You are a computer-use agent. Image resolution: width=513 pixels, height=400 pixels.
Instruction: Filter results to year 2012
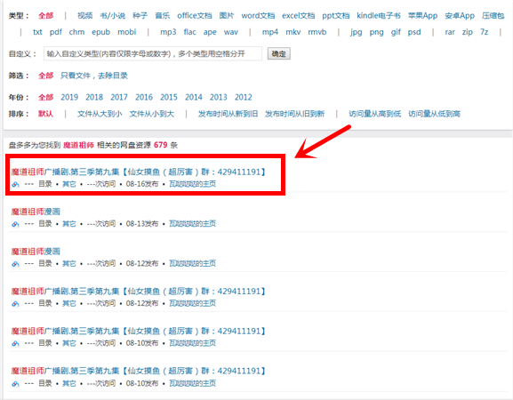[x=244, y=97]
